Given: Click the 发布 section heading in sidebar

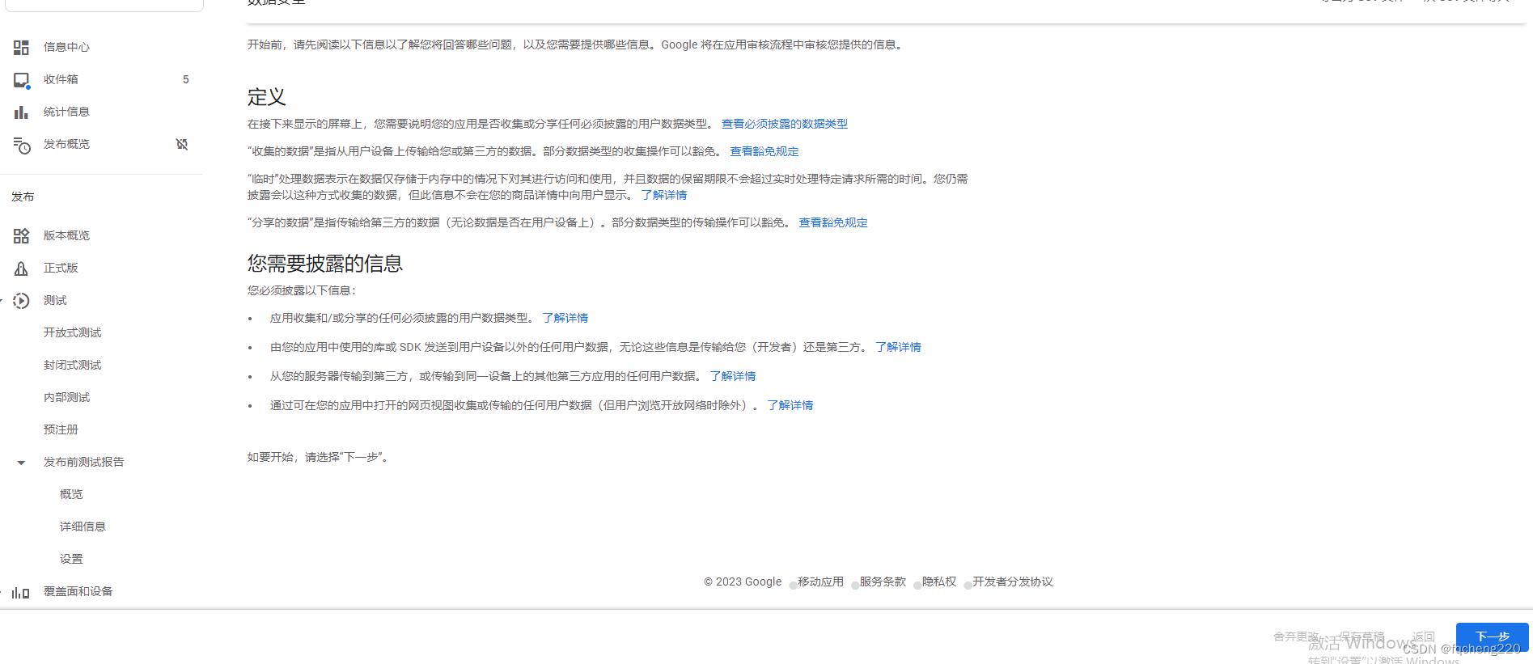Looking at the screenshot, I should 23,197.
